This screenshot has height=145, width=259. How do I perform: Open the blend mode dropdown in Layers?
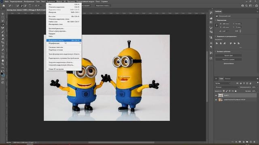coord(227,87)
